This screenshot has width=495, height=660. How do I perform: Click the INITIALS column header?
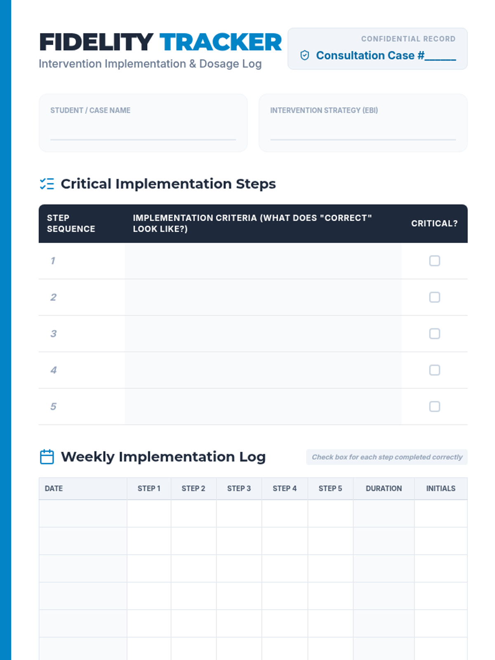tap(441, 488)
